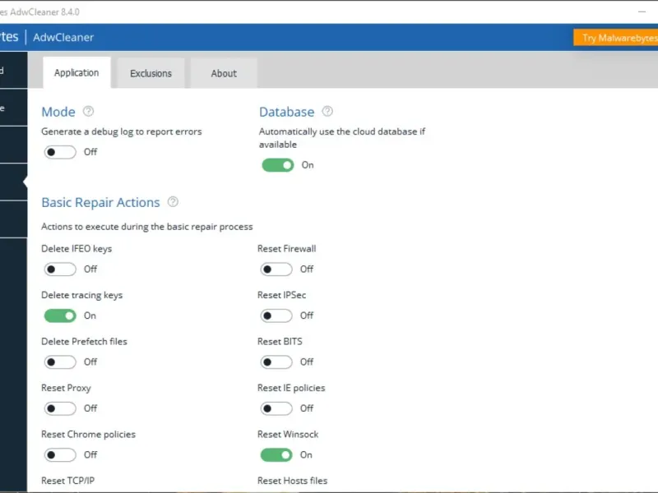Enable Reset IE policies toggle
The width and height of the screenshot is (658, 493).
[276, 408]
